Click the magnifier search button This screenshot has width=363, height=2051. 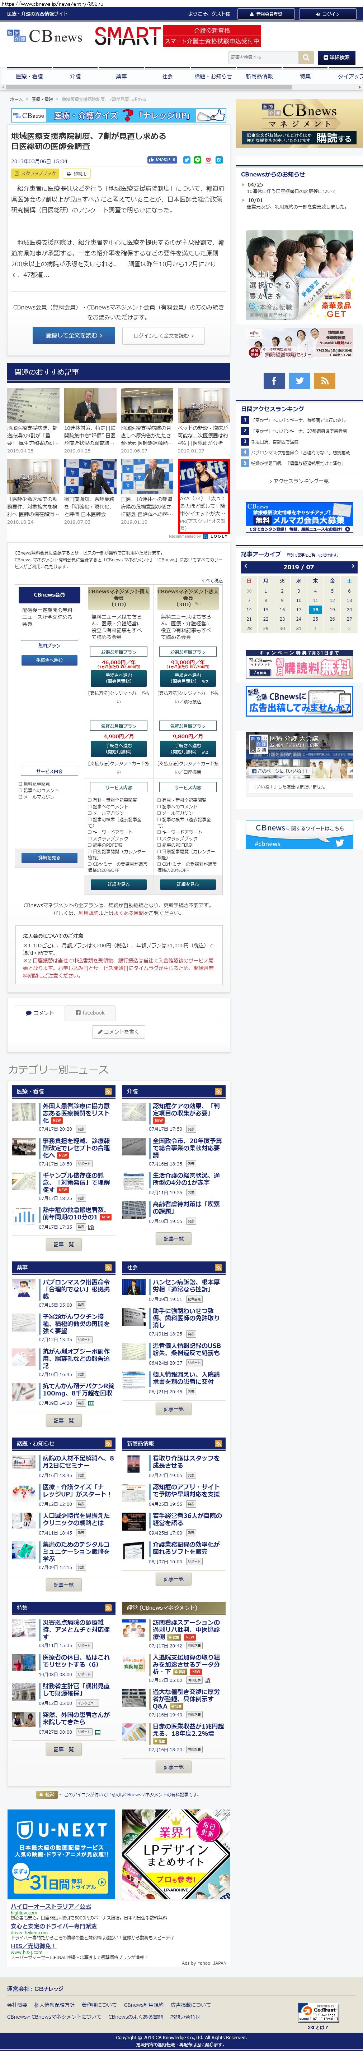pyautogui.click(x=306, y=58)
